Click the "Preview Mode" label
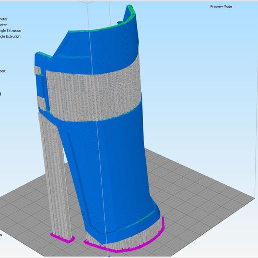Screen dimensions: 258x258 (x=221, y=7)
